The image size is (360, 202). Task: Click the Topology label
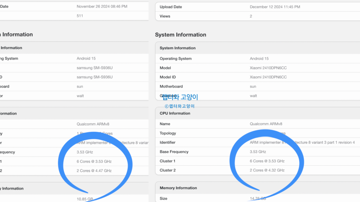[168, 133]
